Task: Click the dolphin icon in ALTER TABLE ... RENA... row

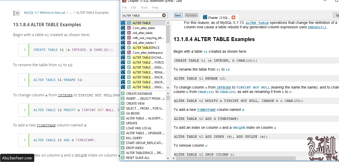Action: 123,72
